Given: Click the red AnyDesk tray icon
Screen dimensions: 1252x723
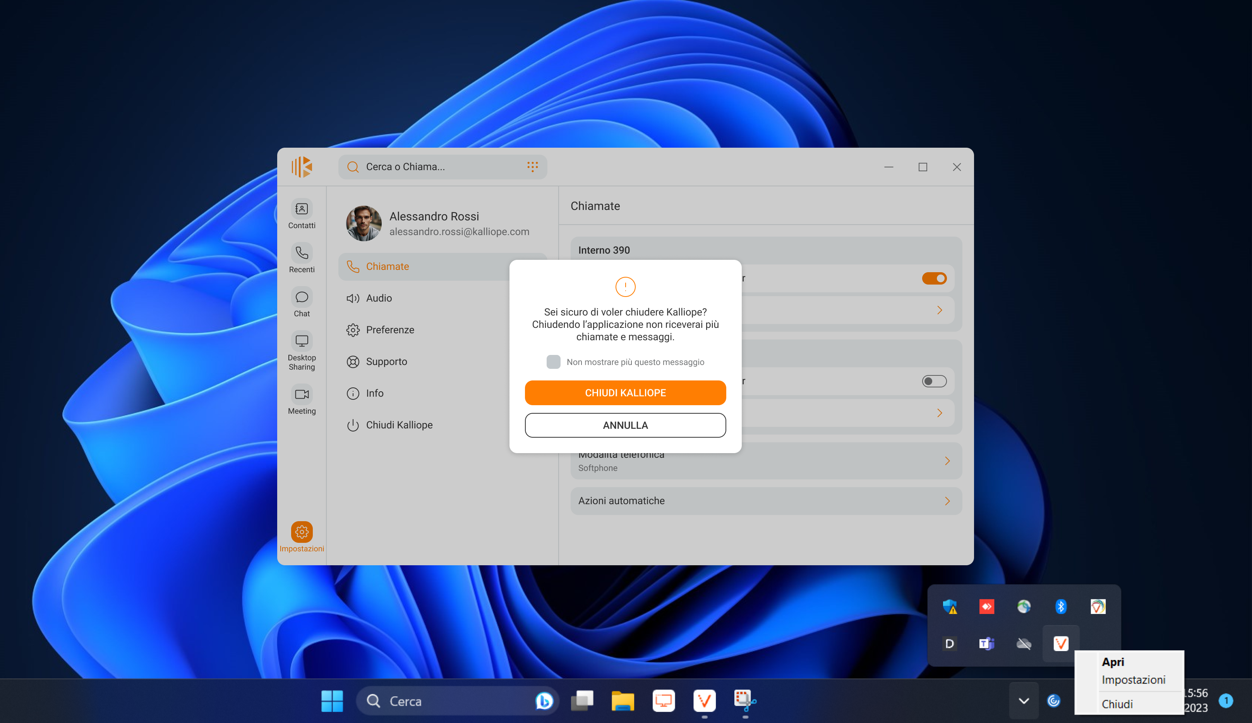Looking at the screenshot, I should pos(987,606).
